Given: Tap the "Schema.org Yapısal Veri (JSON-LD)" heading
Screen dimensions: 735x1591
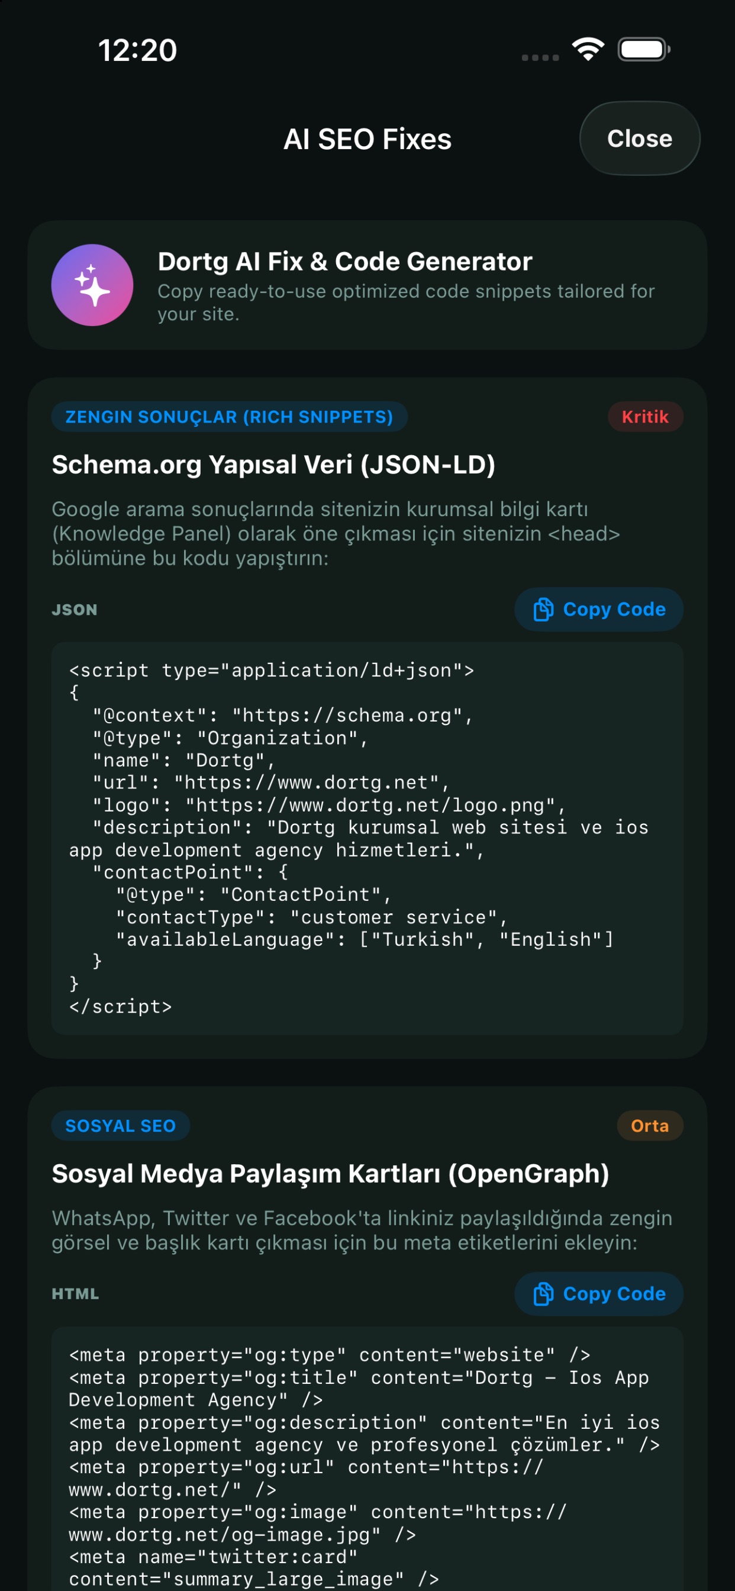Looking at the screenshot, I should [x=273, y=465].
